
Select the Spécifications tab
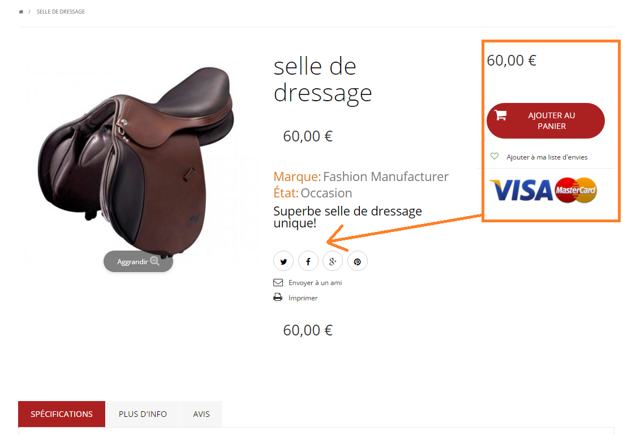pos(62,414)
